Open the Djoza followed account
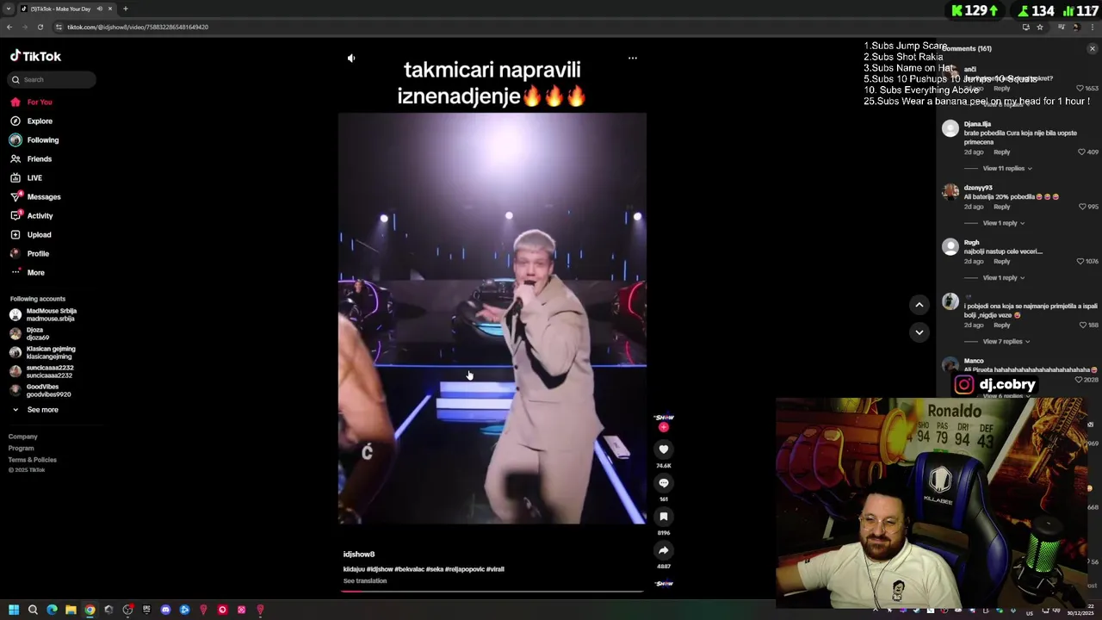 30,333
